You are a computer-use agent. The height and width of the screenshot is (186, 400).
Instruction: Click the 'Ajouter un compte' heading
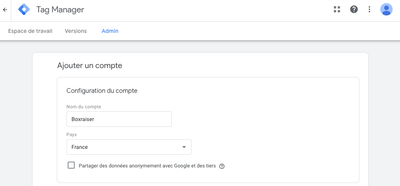pos(90,66)
